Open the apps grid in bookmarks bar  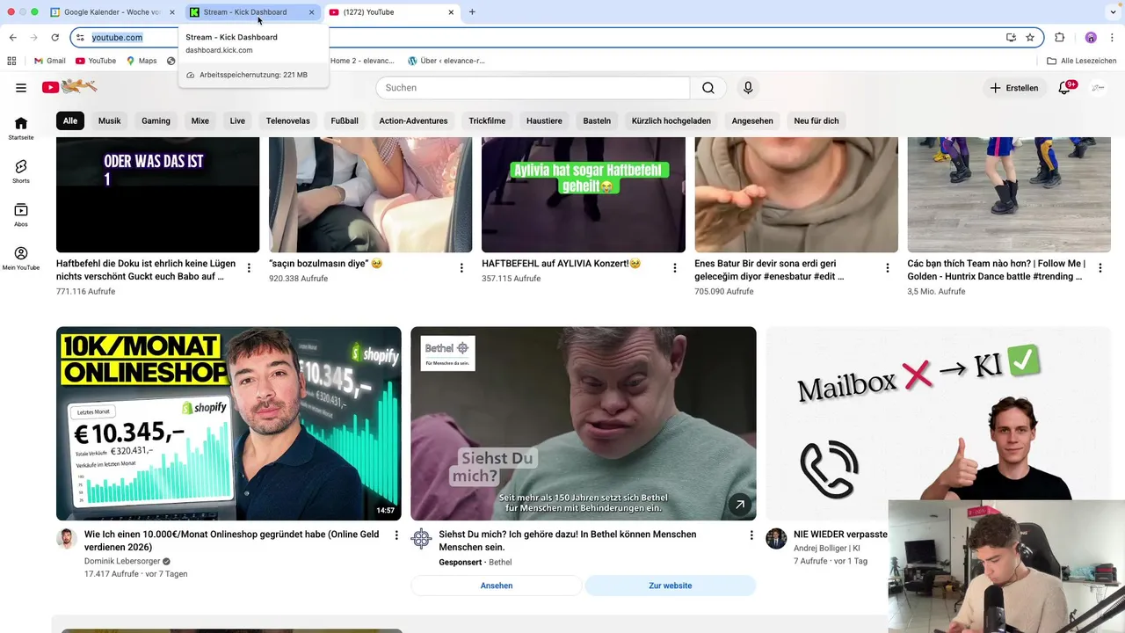click(x=11, y=61)
